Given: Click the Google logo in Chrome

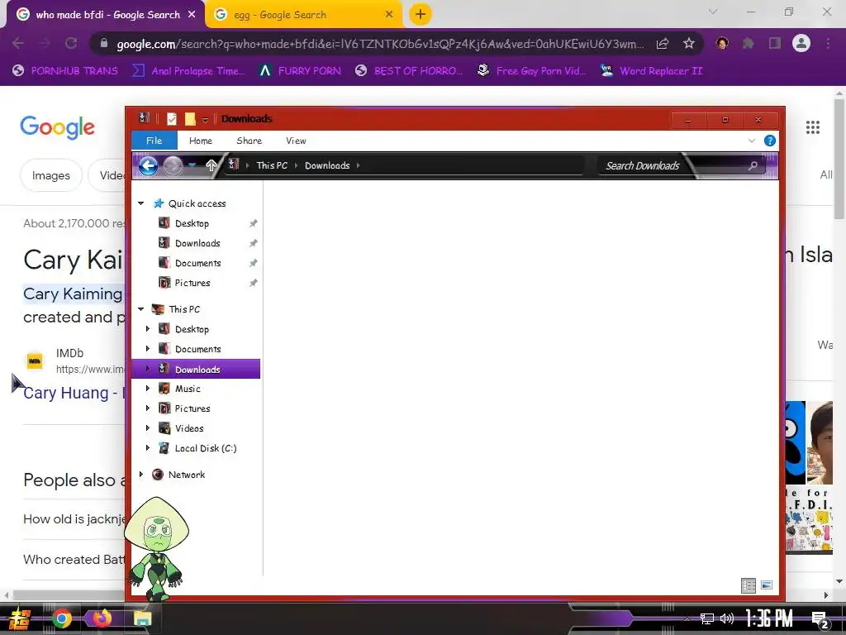Looking at the screenshot, I should coord(57,127).
